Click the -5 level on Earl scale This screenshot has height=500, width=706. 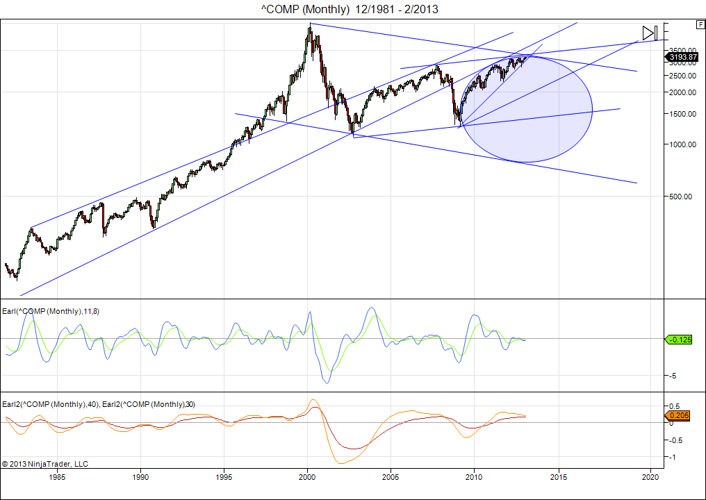(673, 376)
